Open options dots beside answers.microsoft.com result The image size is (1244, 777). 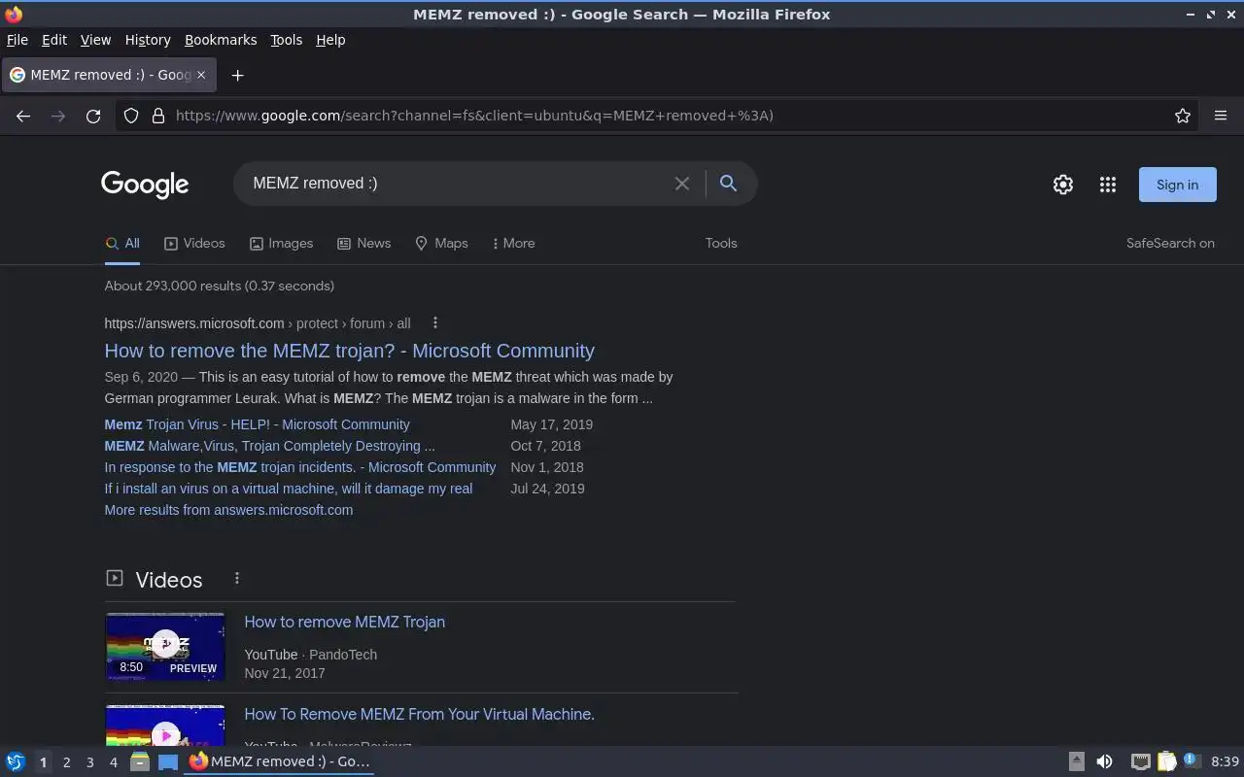435,322
